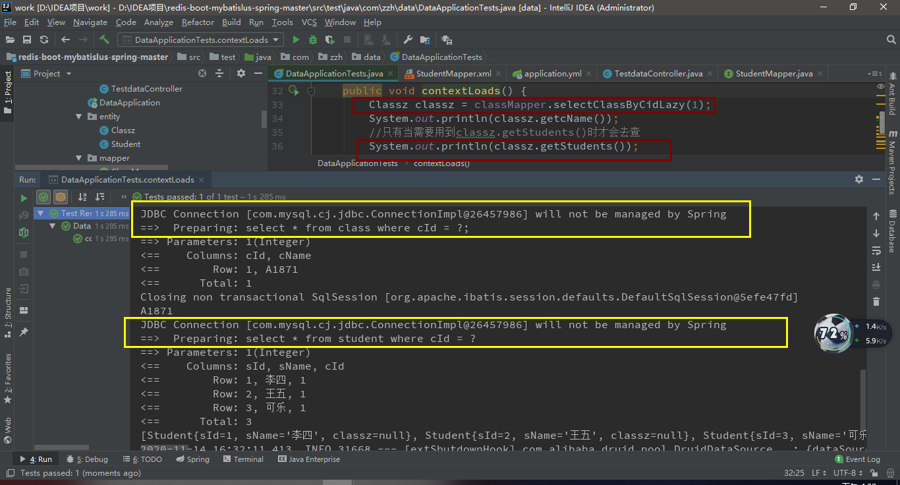Expand more test toolbar actions chevron
The image size is (900, 485).
click(124, 197)
